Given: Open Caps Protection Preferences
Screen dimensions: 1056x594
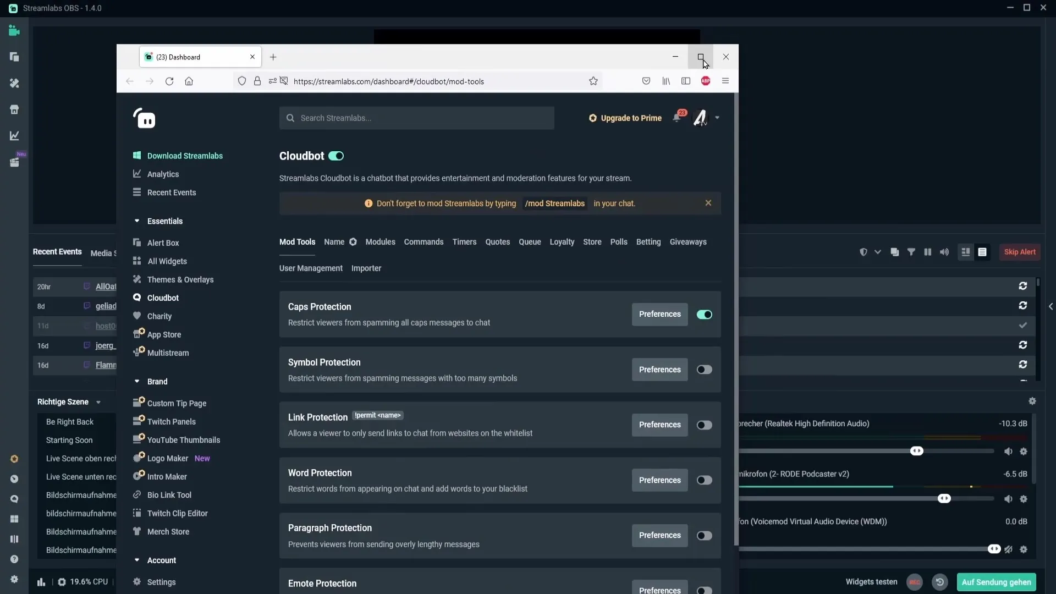Looking at the screenshot, I should [659, 314].
